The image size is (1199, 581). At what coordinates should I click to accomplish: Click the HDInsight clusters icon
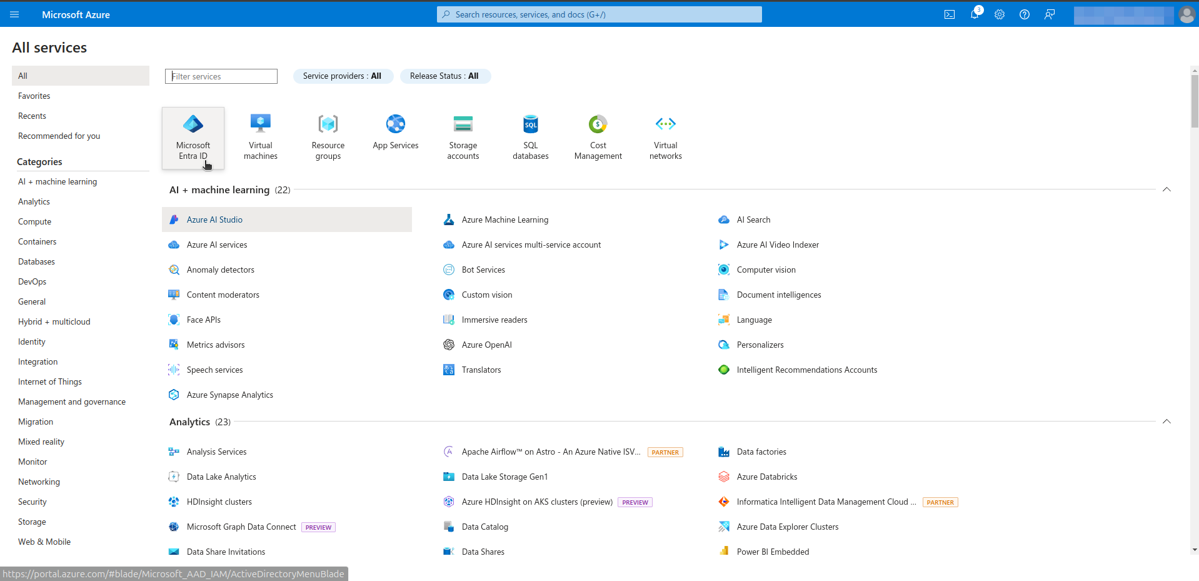[x=174, y=502]
